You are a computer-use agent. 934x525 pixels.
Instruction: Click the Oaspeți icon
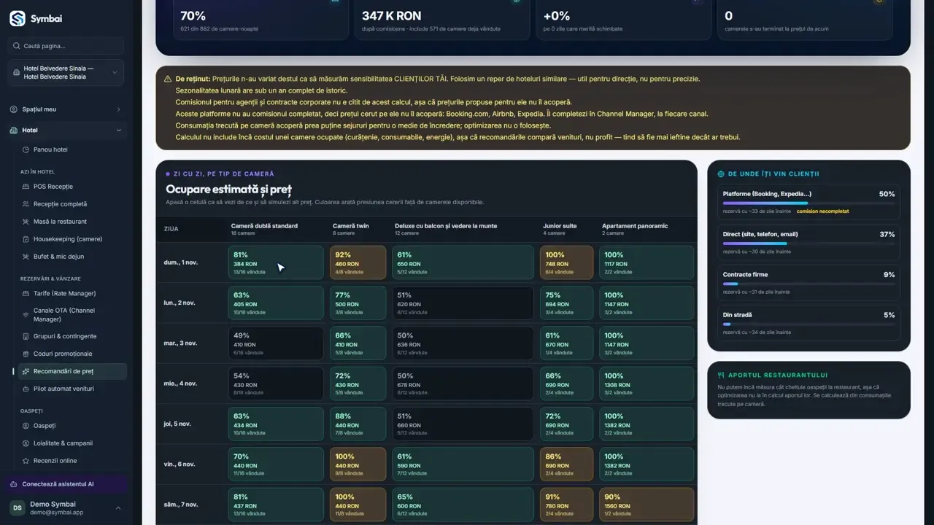pos(26,426)
